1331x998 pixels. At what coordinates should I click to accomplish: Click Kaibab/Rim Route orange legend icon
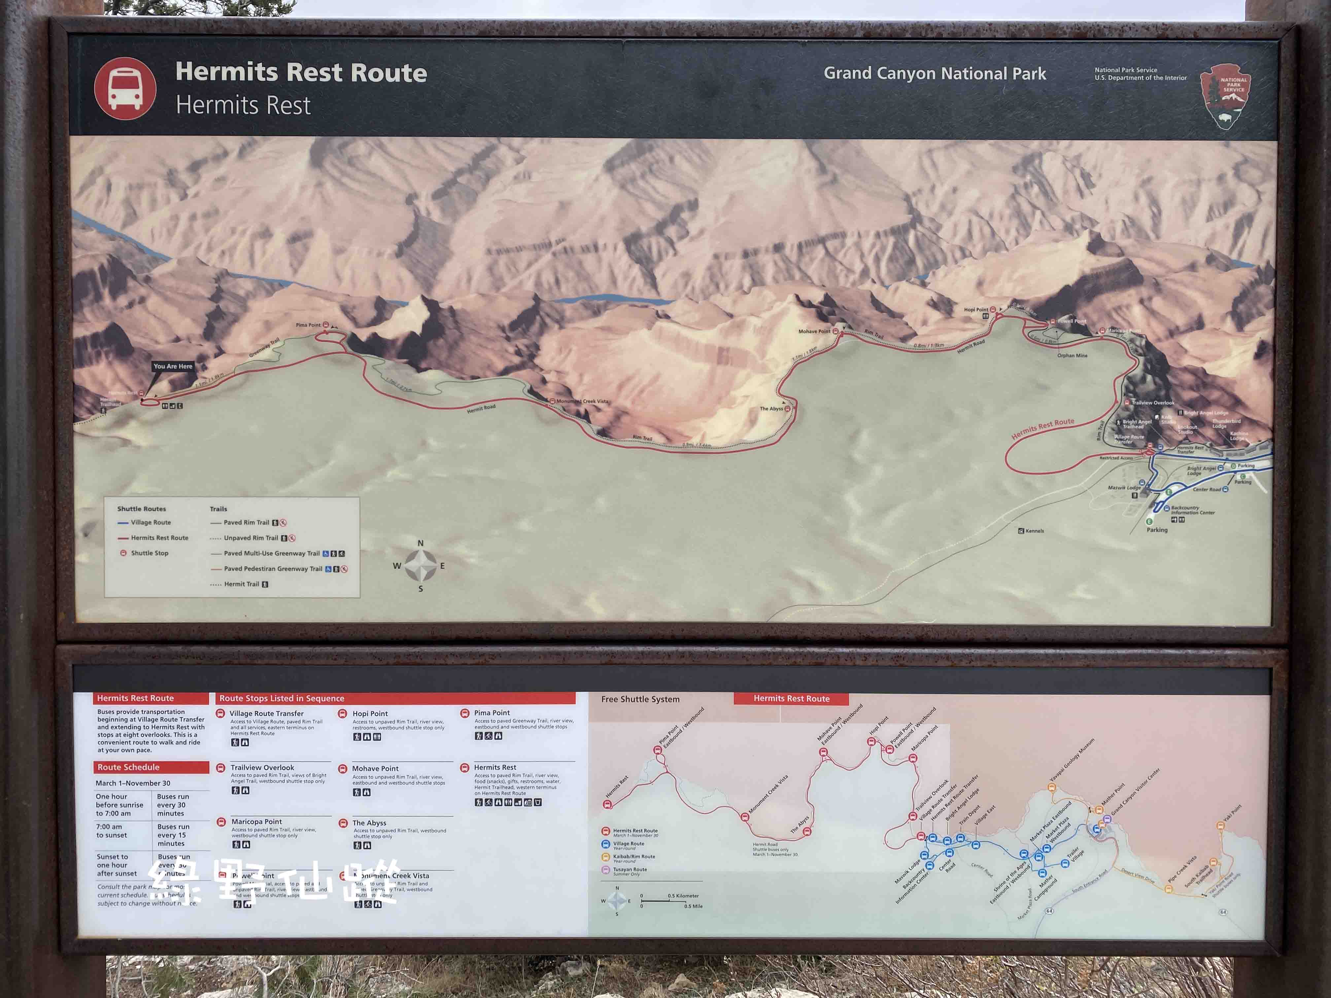click(x=606, y=857)
